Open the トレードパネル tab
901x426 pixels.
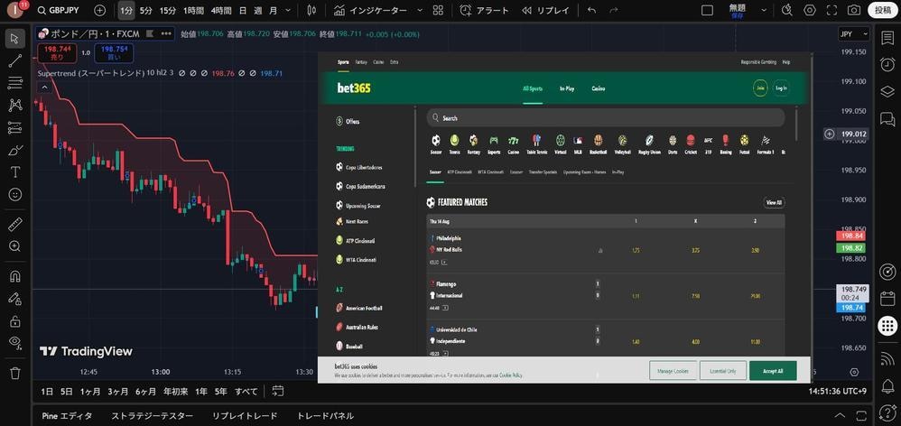click(x=325, y=416)
